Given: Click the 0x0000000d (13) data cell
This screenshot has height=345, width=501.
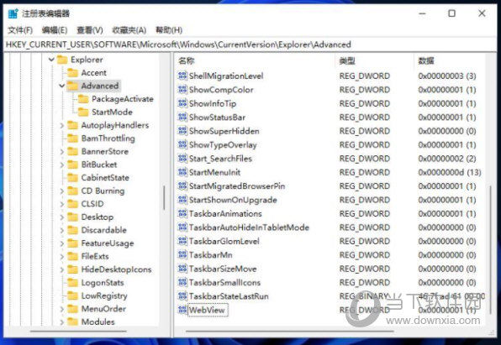Looking at the screenshot, I should pyautogui.click(x=450, y=172).
